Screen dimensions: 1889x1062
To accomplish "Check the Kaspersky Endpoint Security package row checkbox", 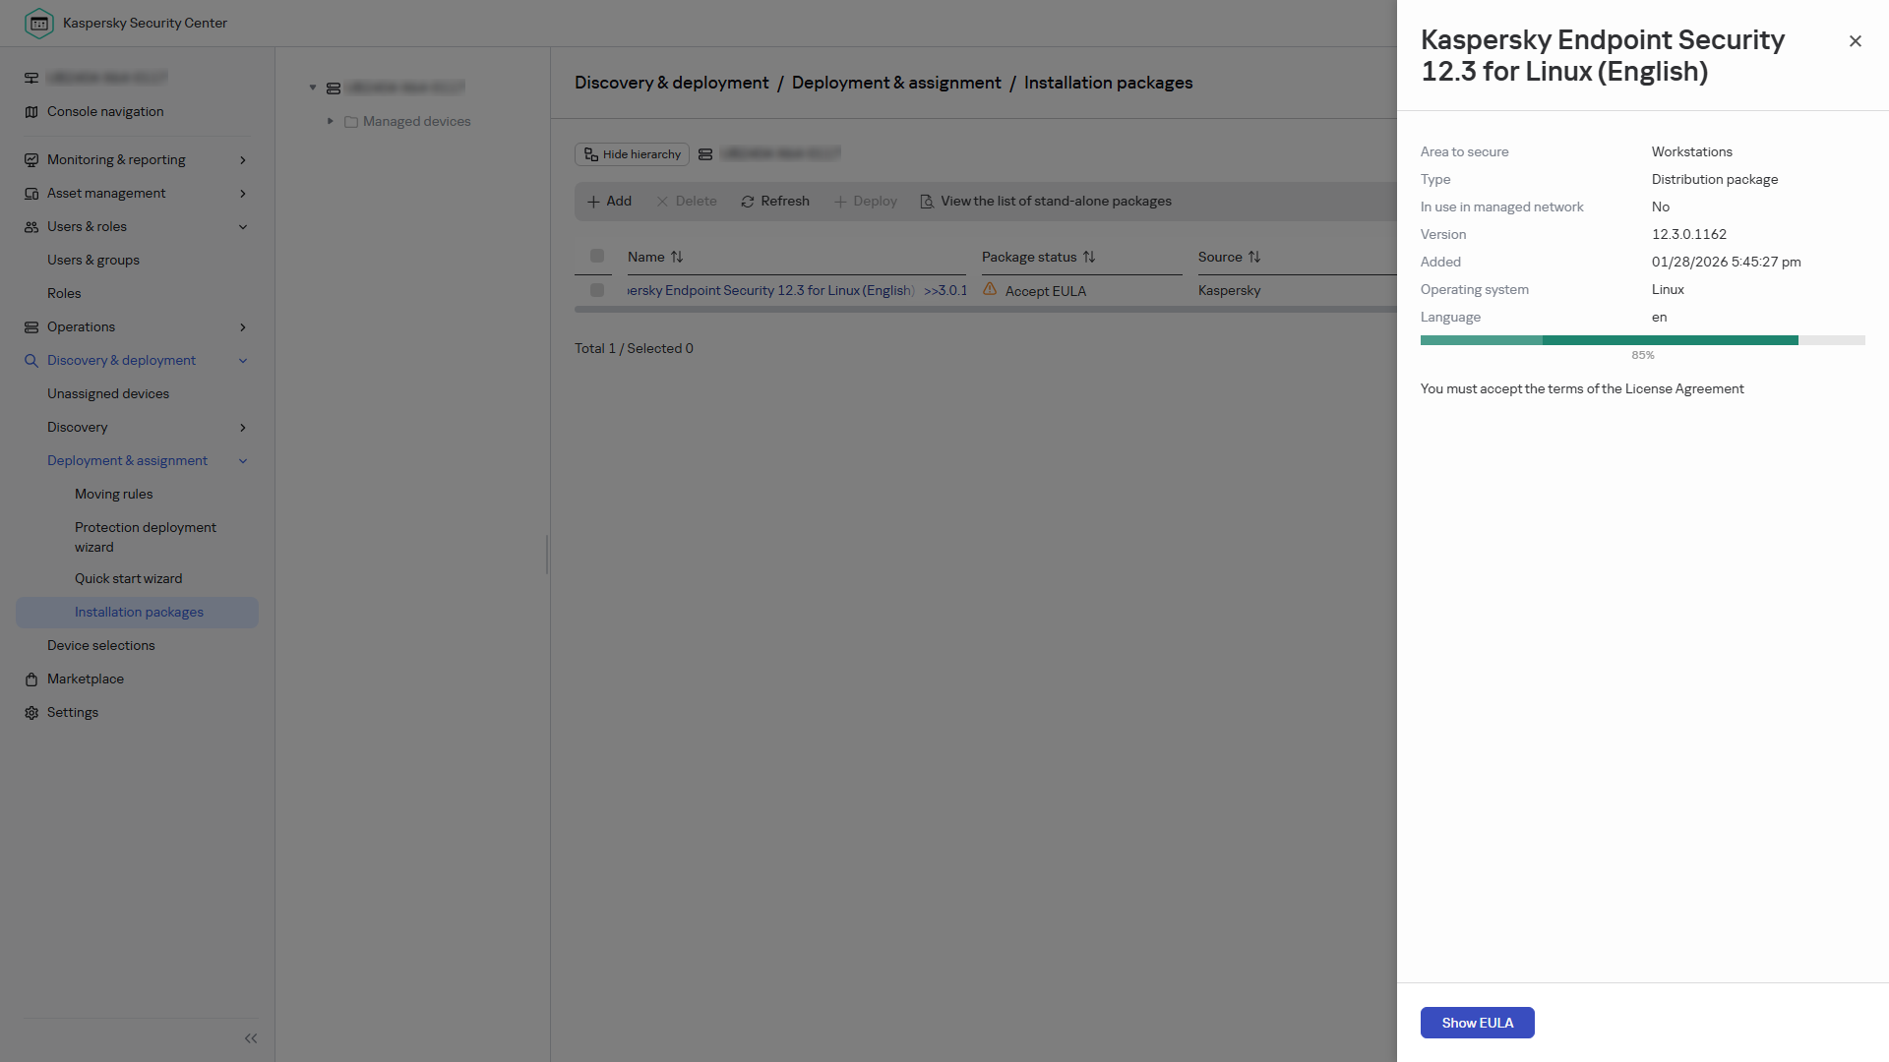I will click(597, 290).
